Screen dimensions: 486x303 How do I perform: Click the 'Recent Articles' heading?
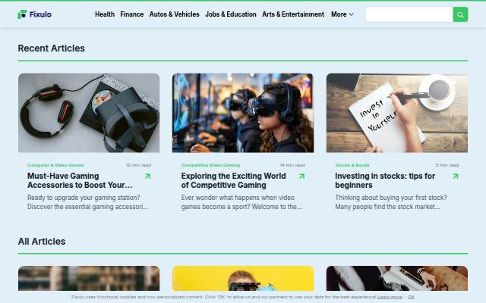click(51, 48)
